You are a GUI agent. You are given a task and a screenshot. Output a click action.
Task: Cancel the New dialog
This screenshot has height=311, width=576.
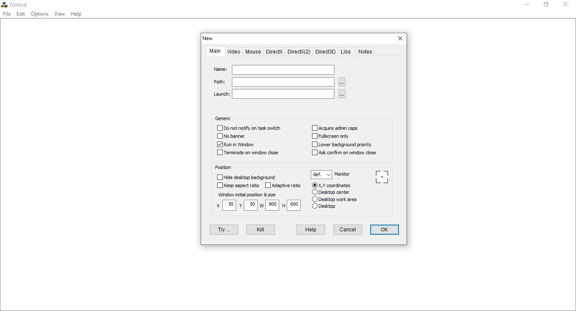coord(348,230)
